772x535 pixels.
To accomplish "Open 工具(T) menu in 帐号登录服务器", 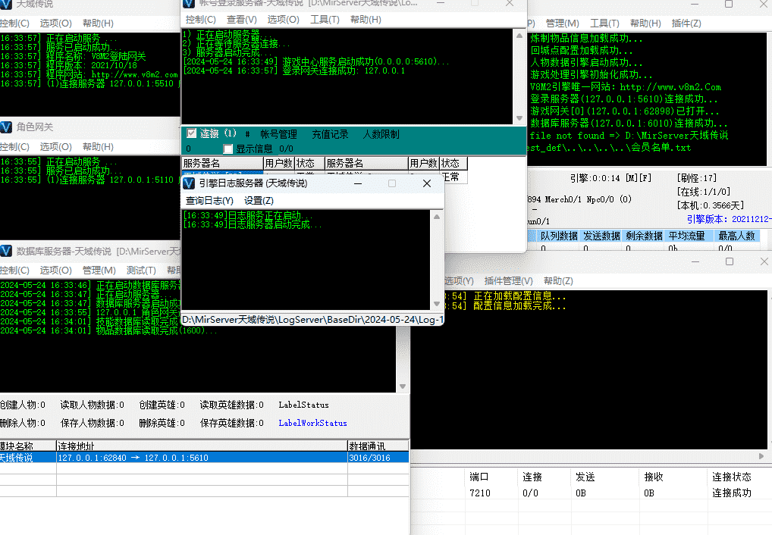I will [325, 20].
